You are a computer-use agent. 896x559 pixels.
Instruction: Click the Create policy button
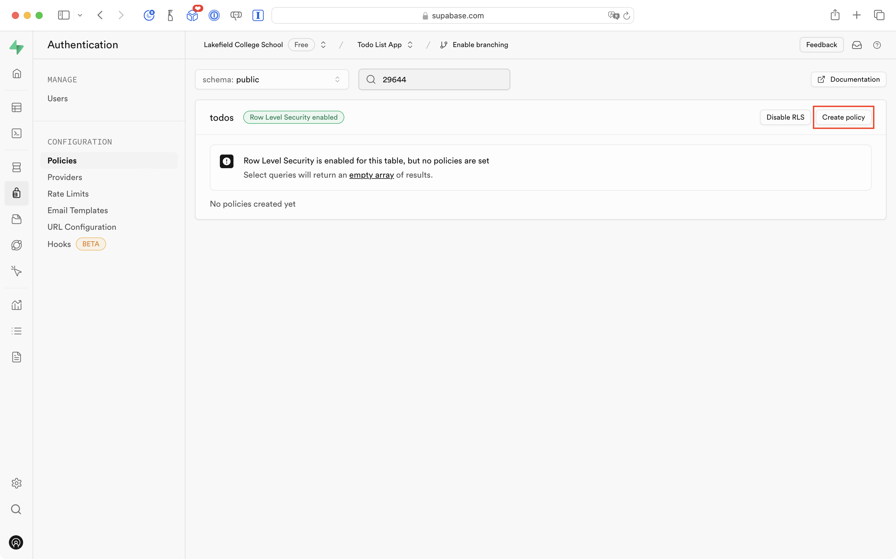[844, 117]
